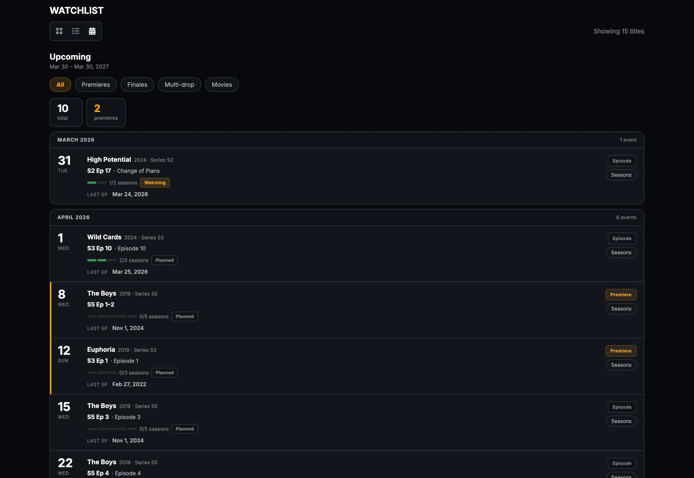The image size is (694, 478).
Task: Click Wild Cards seasons progress bar
Action: pyautogui.click(x=102, y=260)
